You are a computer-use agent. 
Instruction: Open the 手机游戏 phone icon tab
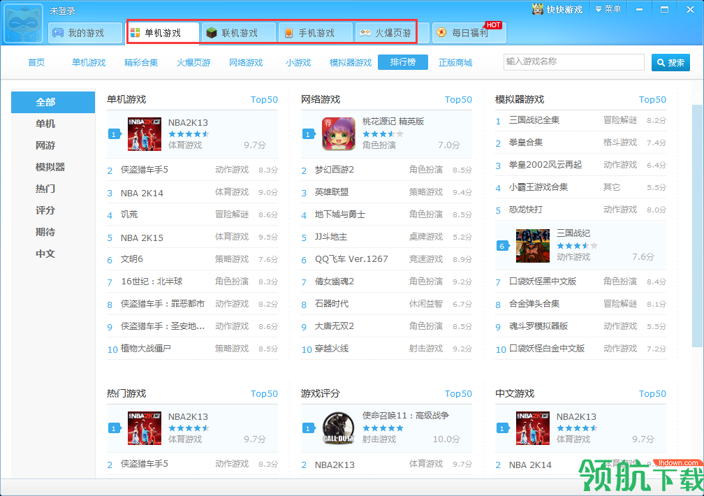(315, 33)
